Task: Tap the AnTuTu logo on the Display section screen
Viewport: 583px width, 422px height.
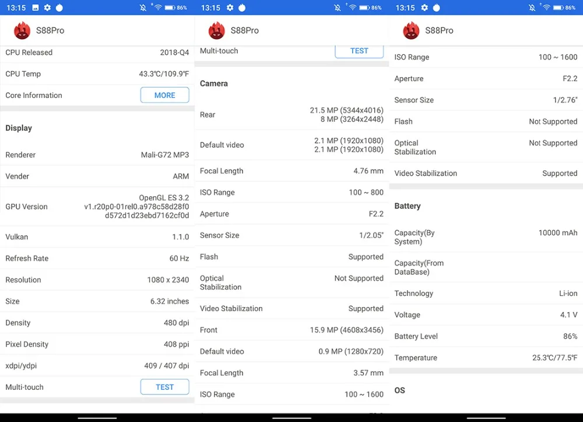Action: pyautogui.click(x=22, y=30)
